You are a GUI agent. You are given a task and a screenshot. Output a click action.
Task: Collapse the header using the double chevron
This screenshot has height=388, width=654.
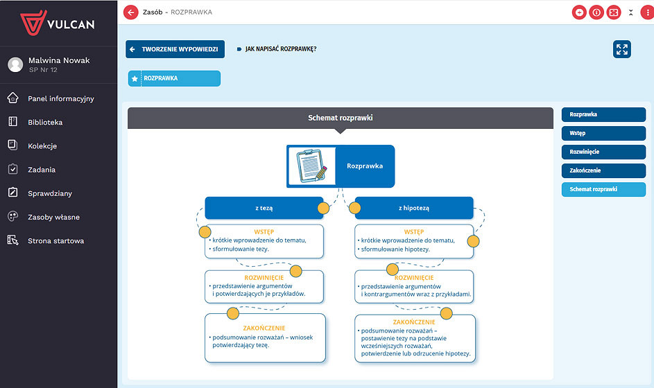630,12
